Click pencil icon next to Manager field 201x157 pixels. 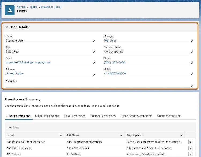pos(192,41)
